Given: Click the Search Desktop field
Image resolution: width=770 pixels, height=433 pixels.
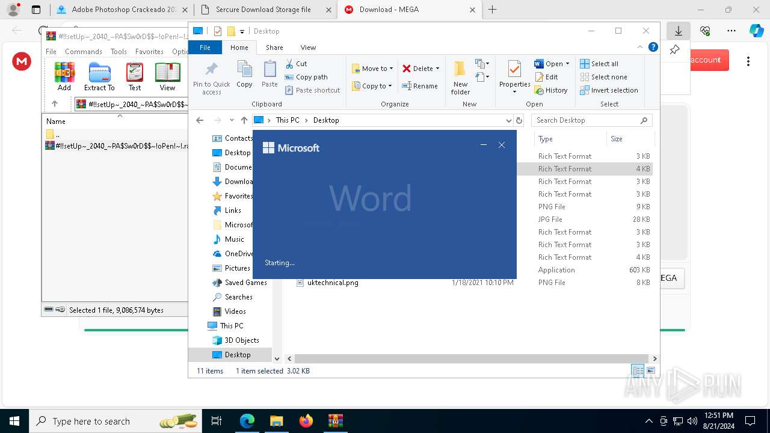Looking at the screenshot, I should coord(591,120).
